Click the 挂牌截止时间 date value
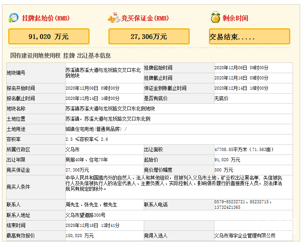304x243 pixels. tap(241, 78)
